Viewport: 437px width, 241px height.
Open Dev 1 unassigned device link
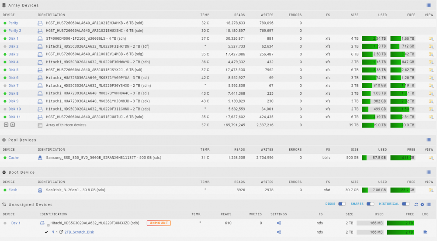(16, 223)
